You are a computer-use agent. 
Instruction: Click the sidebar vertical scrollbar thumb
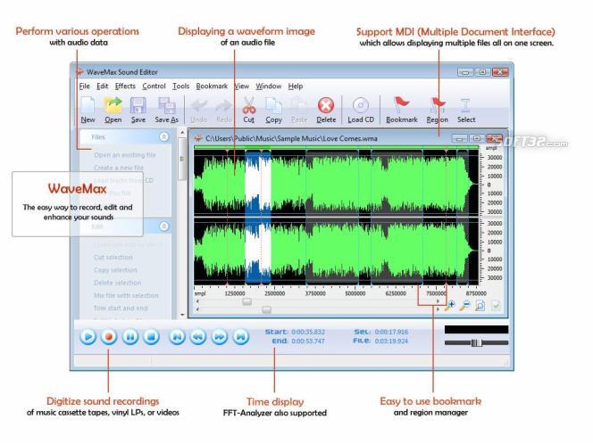pyautogui.click(x=182, y=159)
